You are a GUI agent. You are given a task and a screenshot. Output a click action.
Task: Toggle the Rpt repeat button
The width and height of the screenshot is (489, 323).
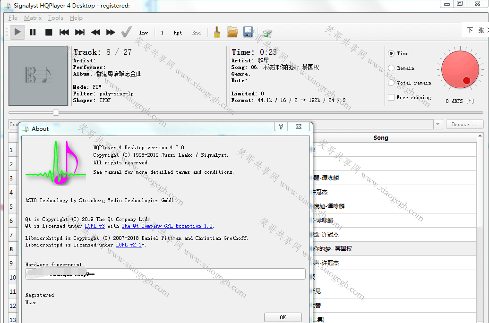pyautogui.click(x=178, y=33)
